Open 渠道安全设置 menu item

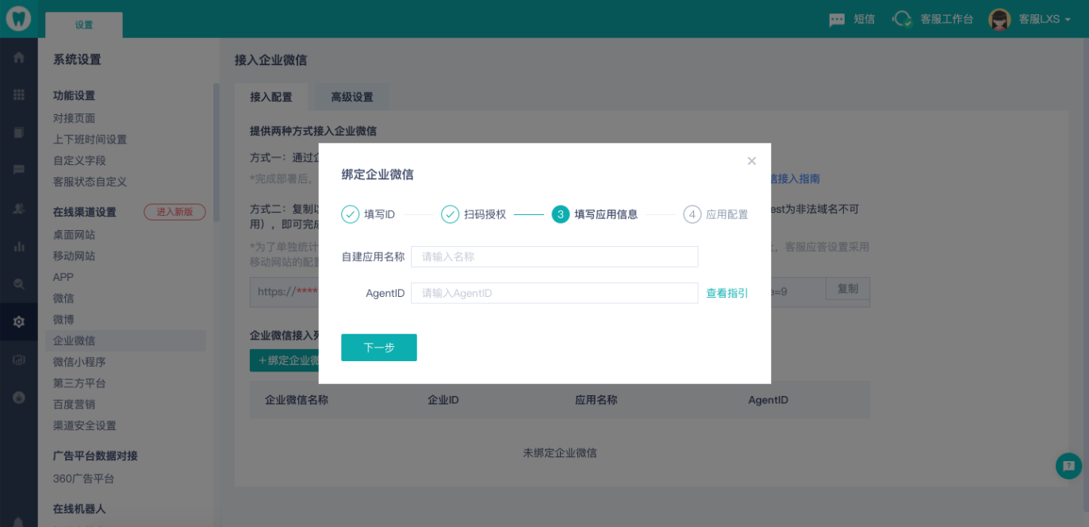pos(85,425)
